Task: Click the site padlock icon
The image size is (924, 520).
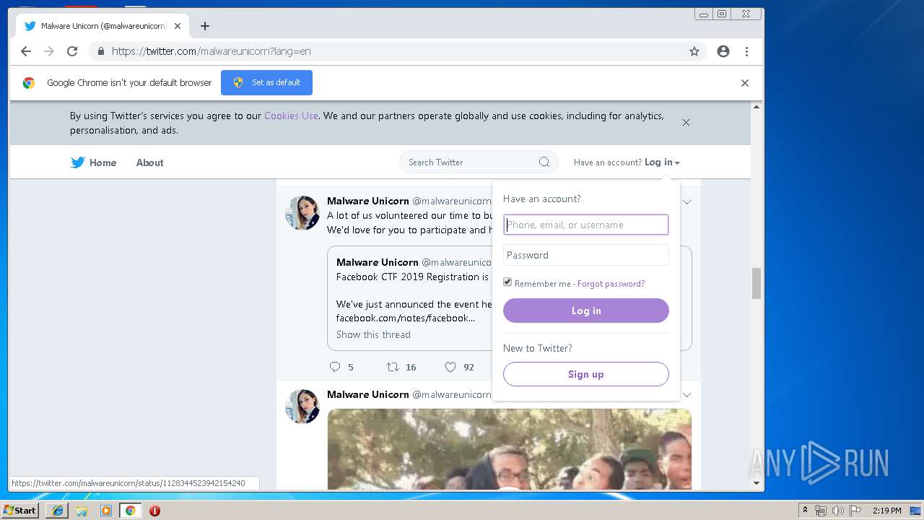Action: (x=100, y=51)
